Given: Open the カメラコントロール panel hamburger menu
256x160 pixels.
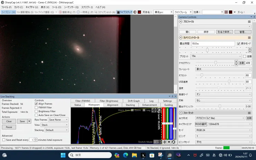Looking at the screenshot, I should coord(249,38).
